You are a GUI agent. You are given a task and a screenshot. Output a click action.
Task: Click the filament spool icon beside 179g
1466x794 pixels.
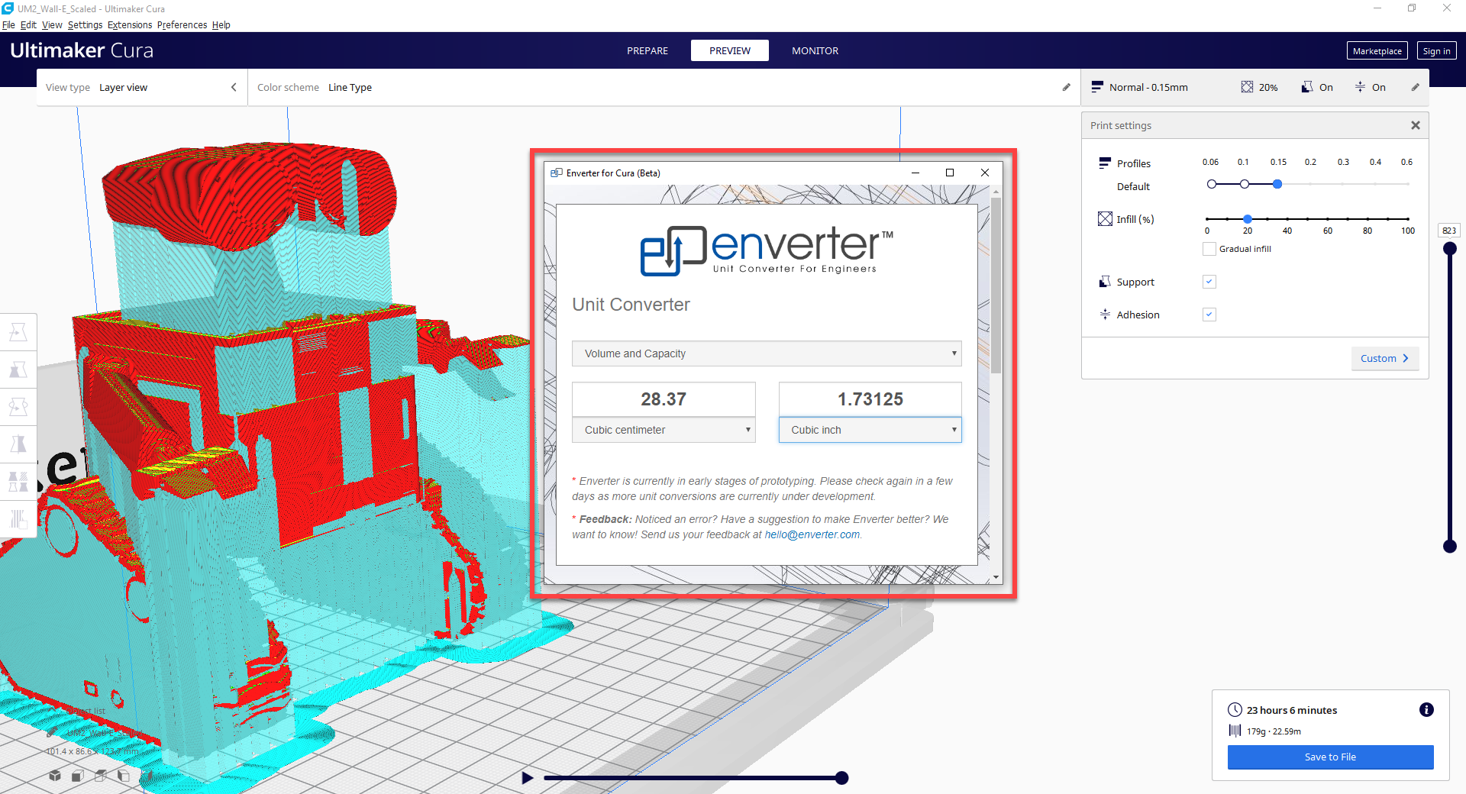(x=1235, y=731)
